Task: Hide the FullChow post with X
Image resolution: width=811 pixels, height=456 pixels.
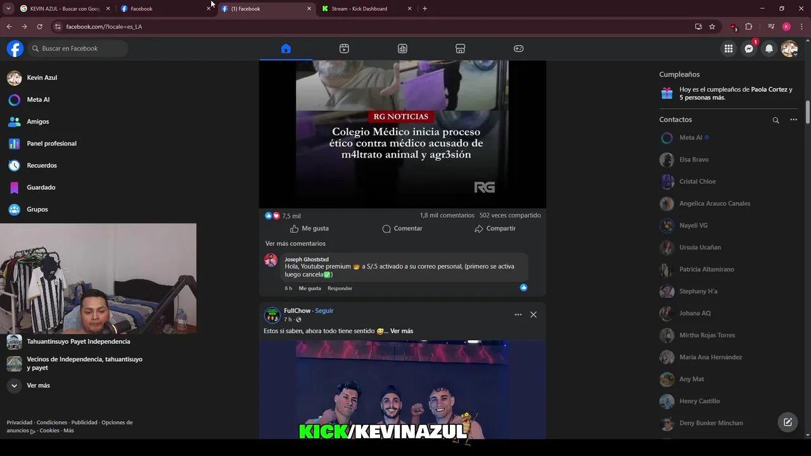Action: [533, 315]
